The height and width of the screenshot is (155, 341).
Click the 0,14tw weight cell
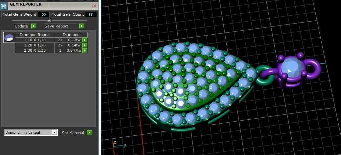[x=74, y=45]
